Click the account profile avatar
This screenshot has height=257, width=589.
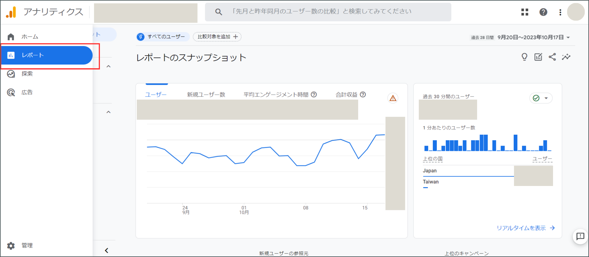(x=575, y=12)
